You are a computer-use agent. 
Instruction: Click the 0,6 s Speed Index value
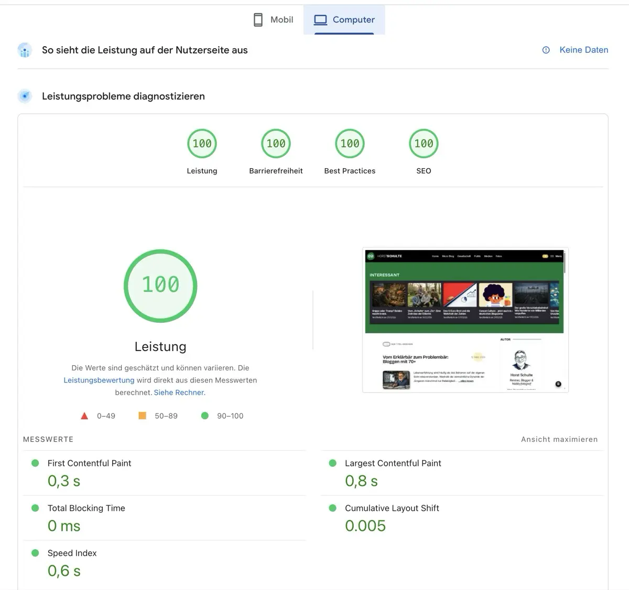64,571
